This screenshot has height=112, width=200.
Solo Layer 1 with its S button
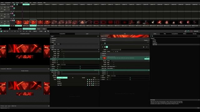click(x=8, y=21)
